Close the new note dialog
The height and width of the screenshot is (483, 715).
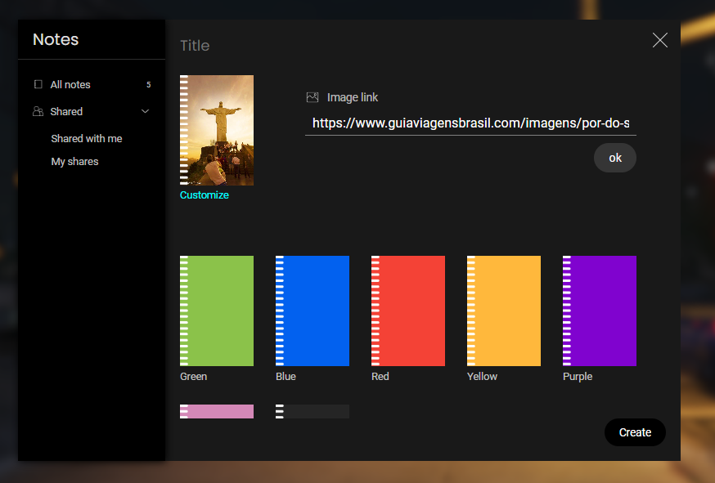660,40
